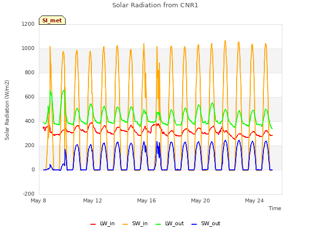The height and width of the screenshot is (233, 311).
Task: Click the 600 y-axis tick label
Action: 30,97
